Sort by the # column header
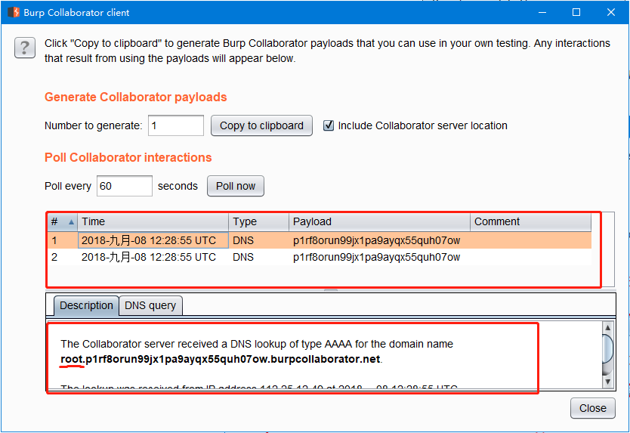630x433 pixels. pos(62,221)
